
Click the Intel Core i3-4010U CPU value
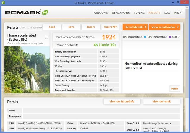[x=39, y=123]
